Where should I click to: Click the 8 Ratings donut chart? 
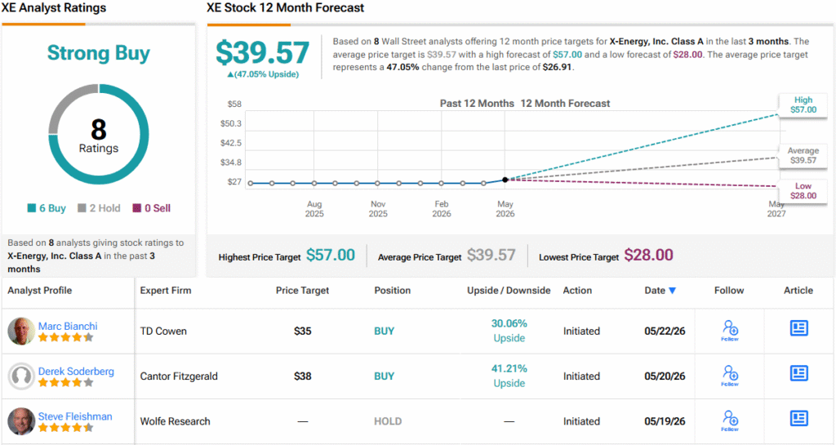pyautogui.click(x=99, y=134)
